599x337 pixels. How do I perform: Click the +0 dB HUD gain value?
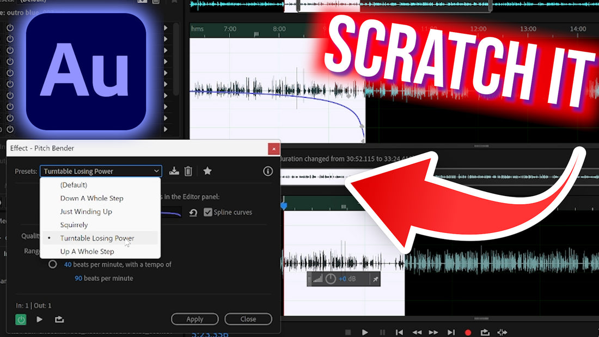pos(347,279)
